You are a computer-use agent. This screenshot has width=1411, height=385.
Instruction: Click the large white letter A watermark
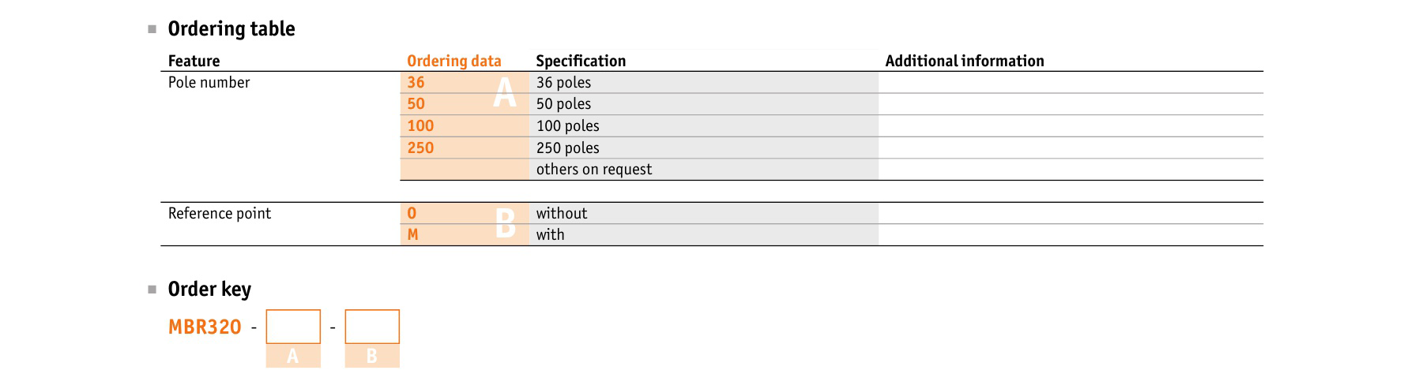coord(505,93)
